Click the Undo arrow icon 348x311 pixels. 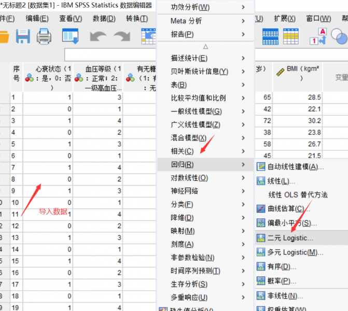(x=98, y=37)
